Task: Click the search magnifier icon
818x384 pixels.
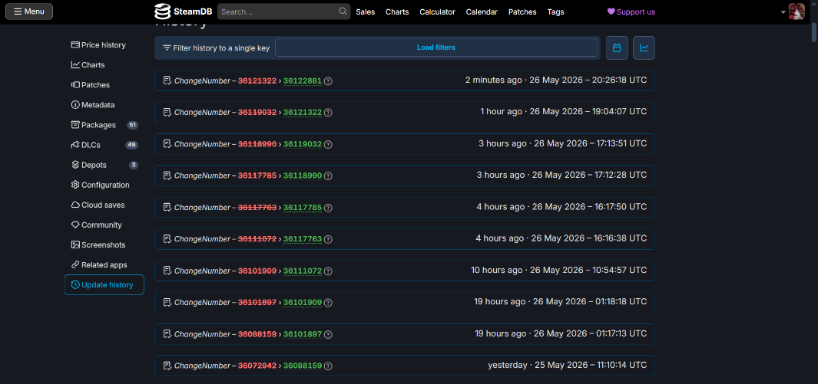Action: (343, 11)
